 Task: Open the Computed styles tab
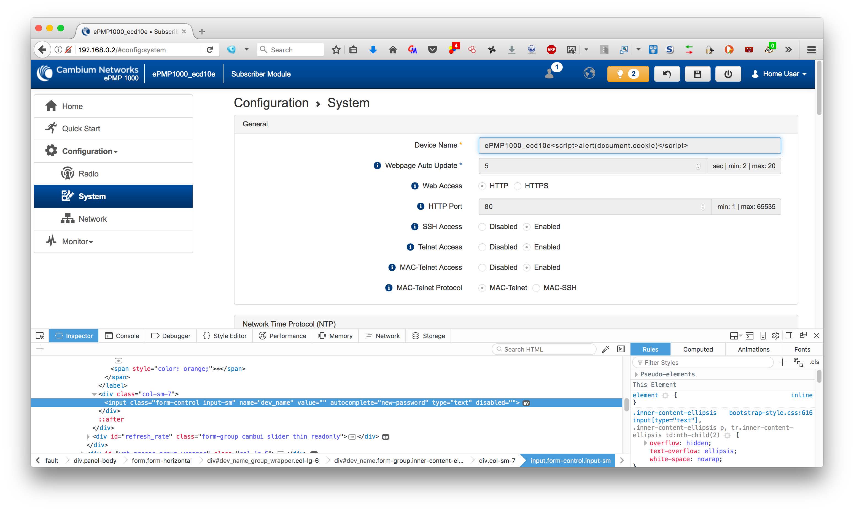[697, 349]
